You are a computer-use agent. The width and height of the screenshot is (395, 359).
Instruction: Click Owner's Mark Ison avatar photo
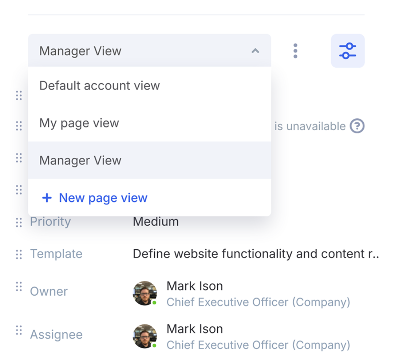(145, 293)
